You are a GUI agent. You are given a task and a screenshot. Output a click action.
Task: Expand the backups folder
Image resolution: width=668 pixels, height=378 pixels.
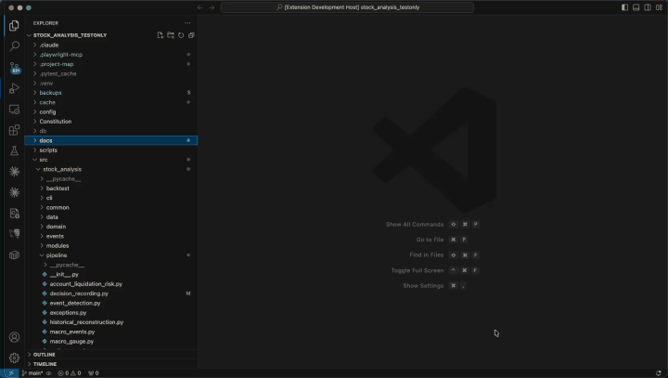110,93
